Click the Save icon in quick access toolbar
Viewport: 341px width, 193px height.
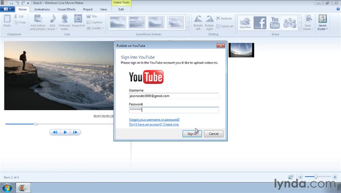click(11, 3)
